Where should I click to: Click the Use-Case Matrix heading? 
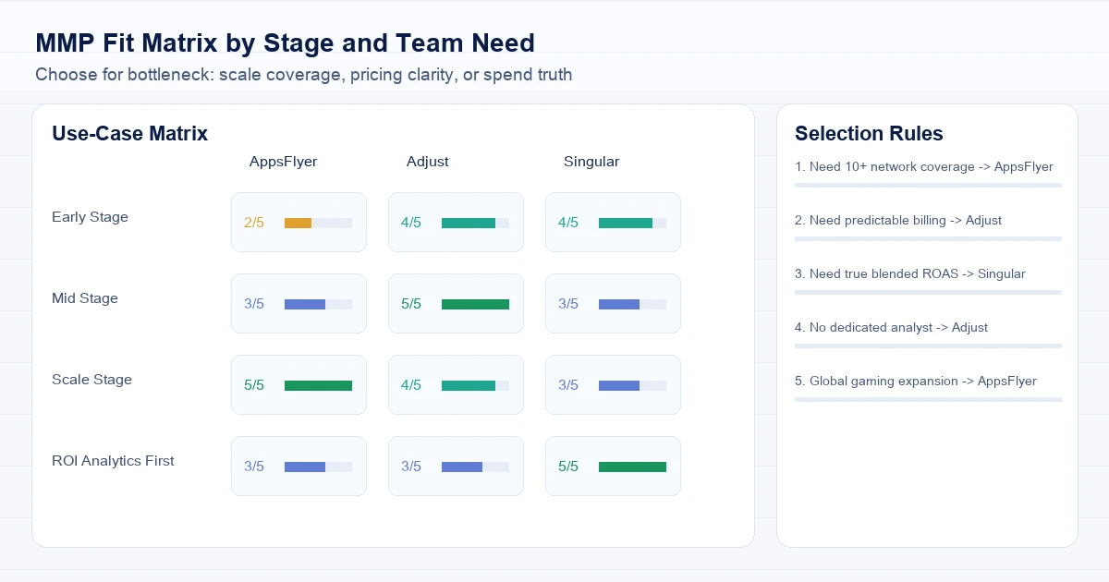coord(130,134)
